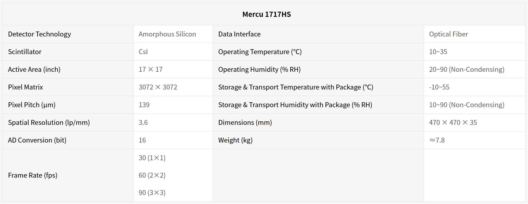Screen dimensions: 528x204
Task: Select the 470 × 470 × 35 dimensions value
Action: [453, 123]
